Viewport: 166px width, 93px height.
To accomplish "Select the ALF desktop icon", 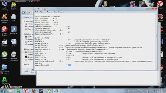I will point(13,18).
